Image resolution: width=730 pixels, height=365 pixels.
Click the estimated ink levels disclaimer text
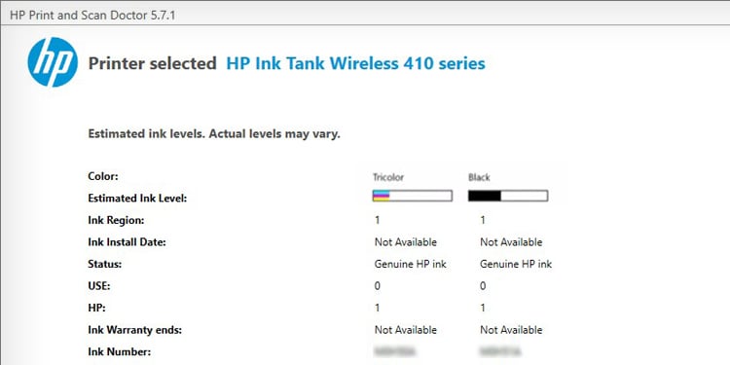tap(214, 134)
